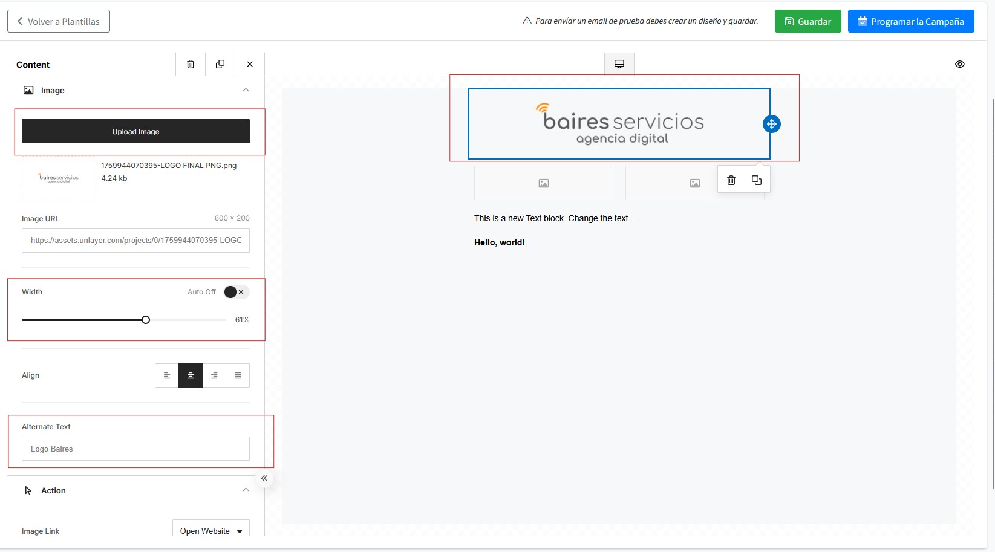Image resolution: width=995 pixels, height=552 pixels.
Task: Align image to the left
Action: 167,375
